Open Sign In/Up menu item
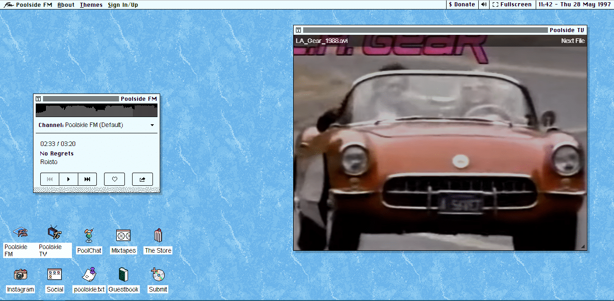Image resolution: width=614 pixels, height=301 pixels. click(x=123, y=5)
